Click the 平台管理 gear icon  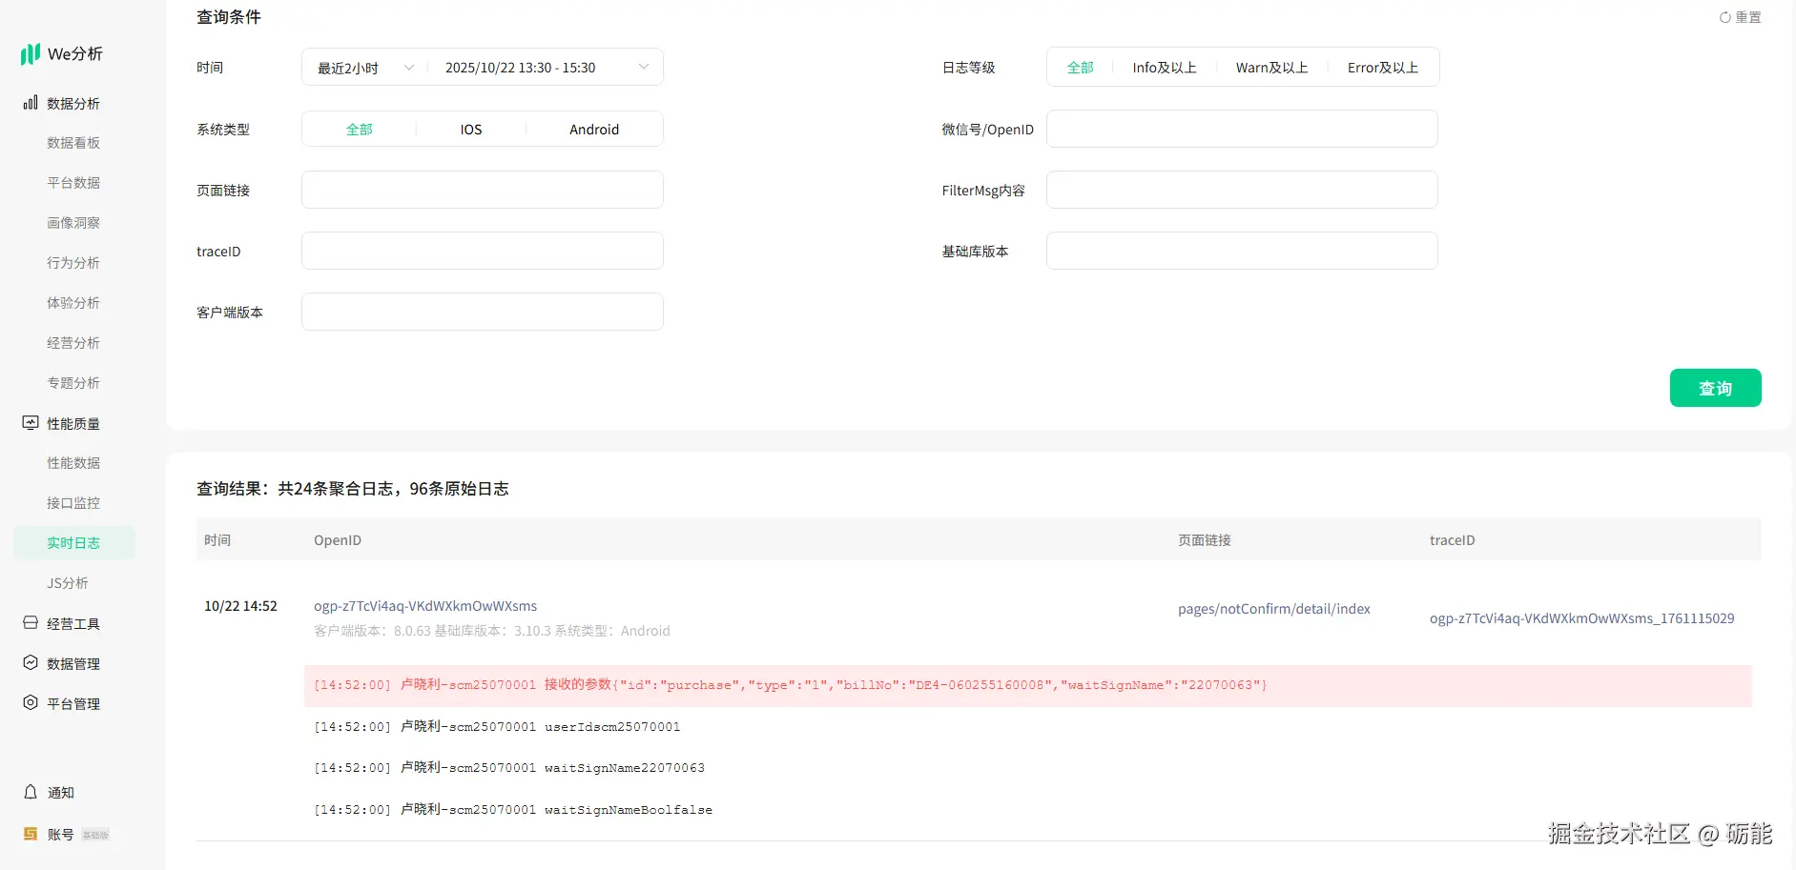31,703
